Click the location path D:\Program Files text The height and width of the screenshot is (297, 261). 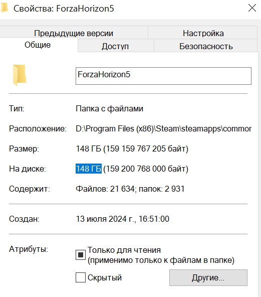tap(164, 129)
